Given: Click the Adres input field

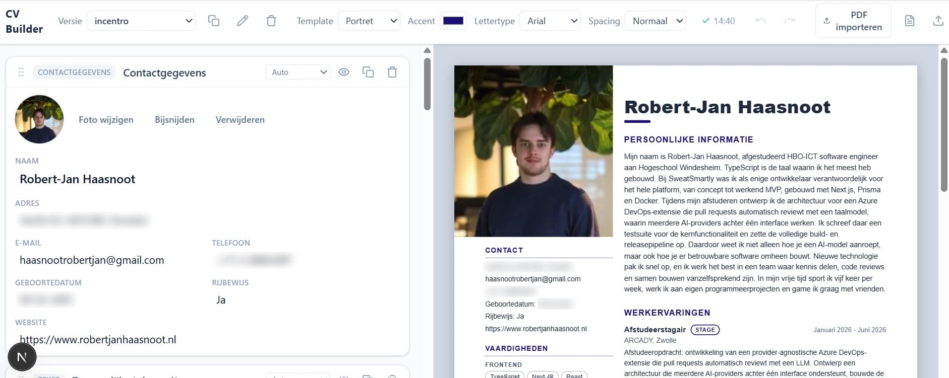Looking at the screenshot, I should pyautogui.click(x=207, y=220).
